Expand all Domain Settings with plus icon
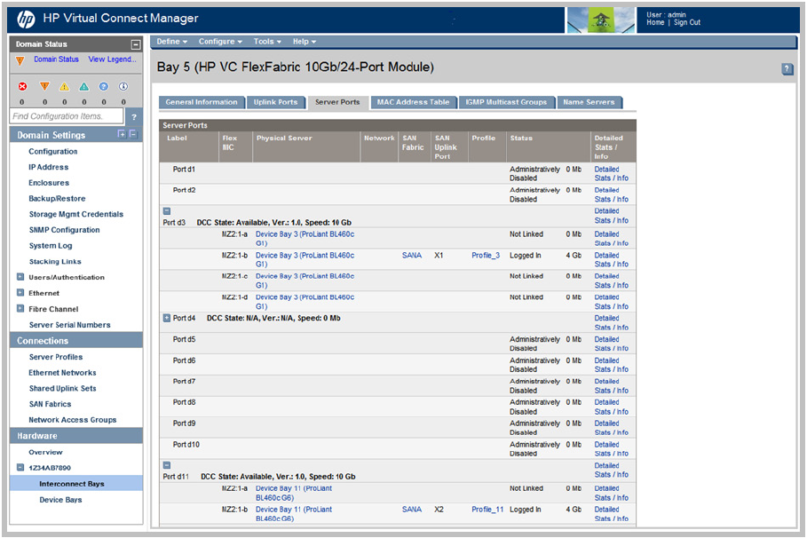 pos(122,134)
